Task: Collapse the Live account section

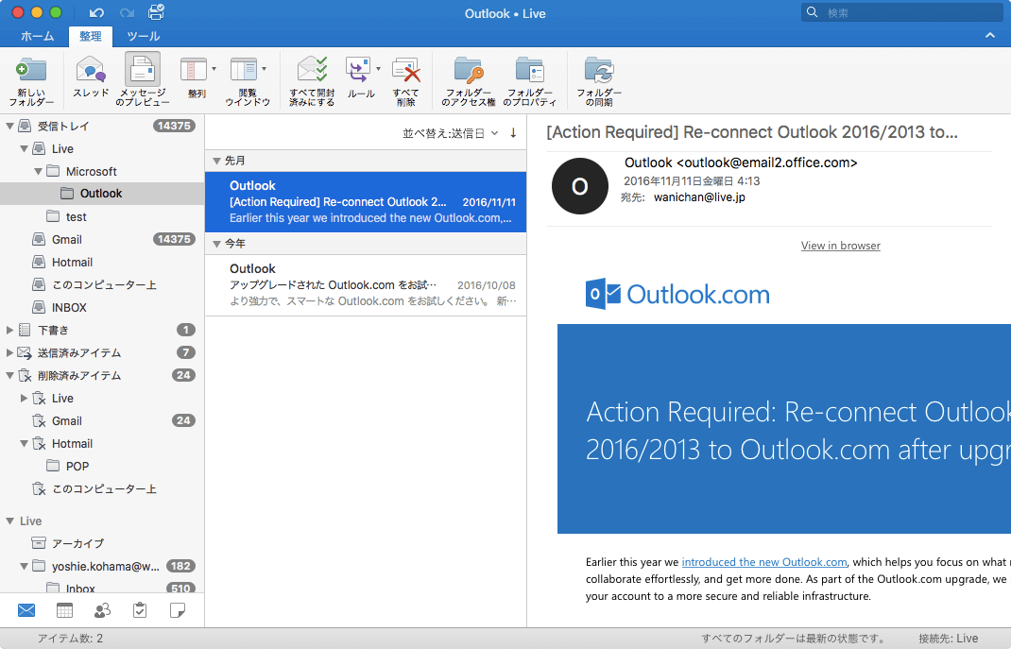Action: (9, 521)
